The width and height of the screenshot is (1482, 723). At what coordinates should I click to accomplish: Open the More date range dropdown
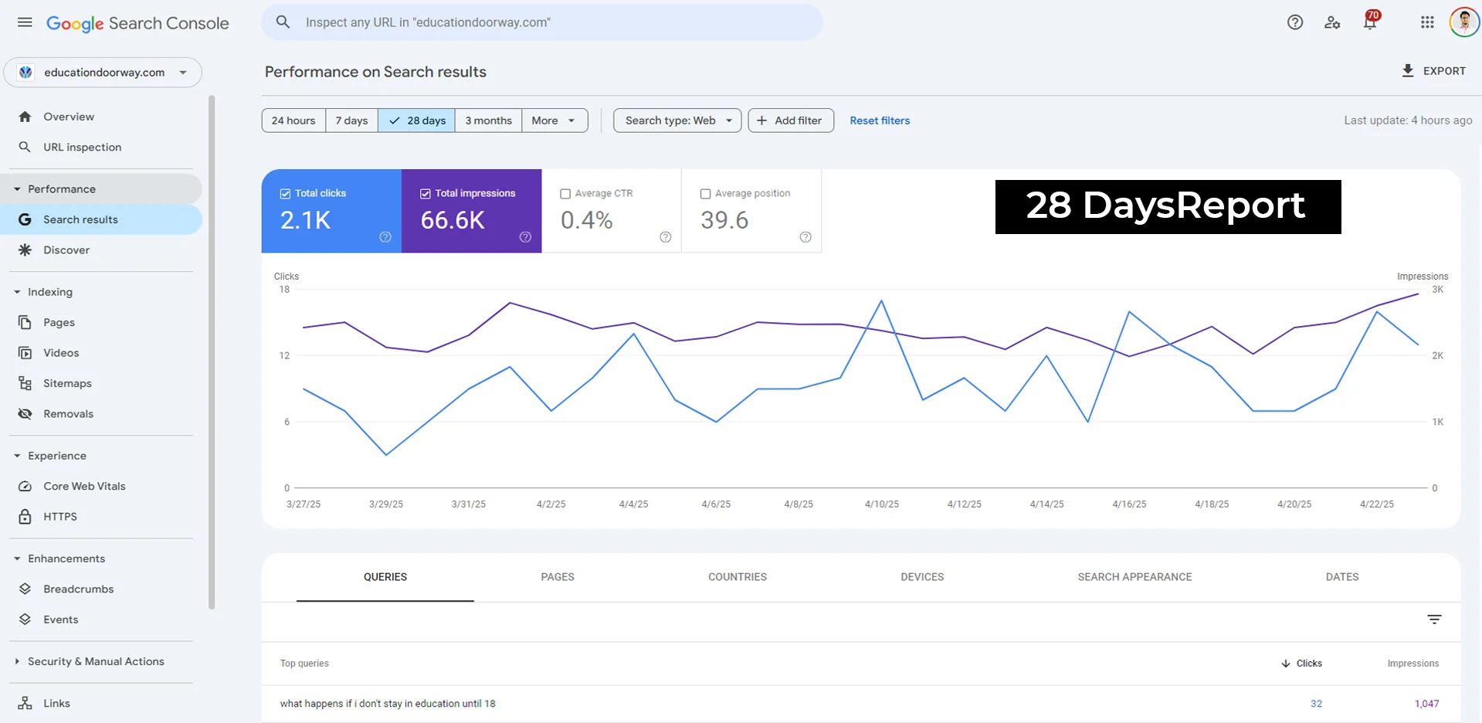(x=554, y=120)
